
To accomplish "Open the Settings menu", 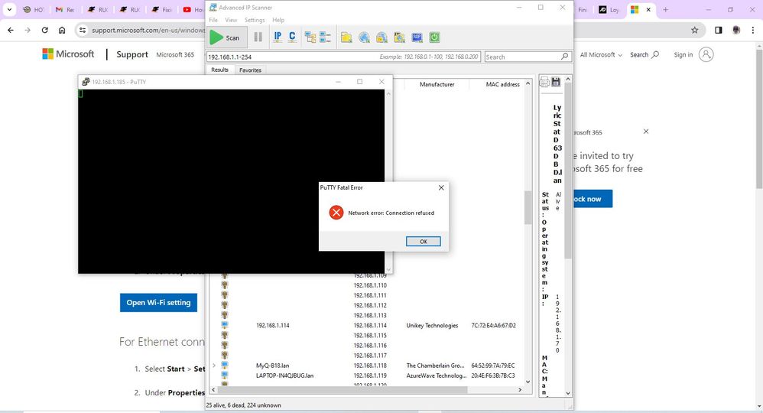I will click(x=255, y=20).
